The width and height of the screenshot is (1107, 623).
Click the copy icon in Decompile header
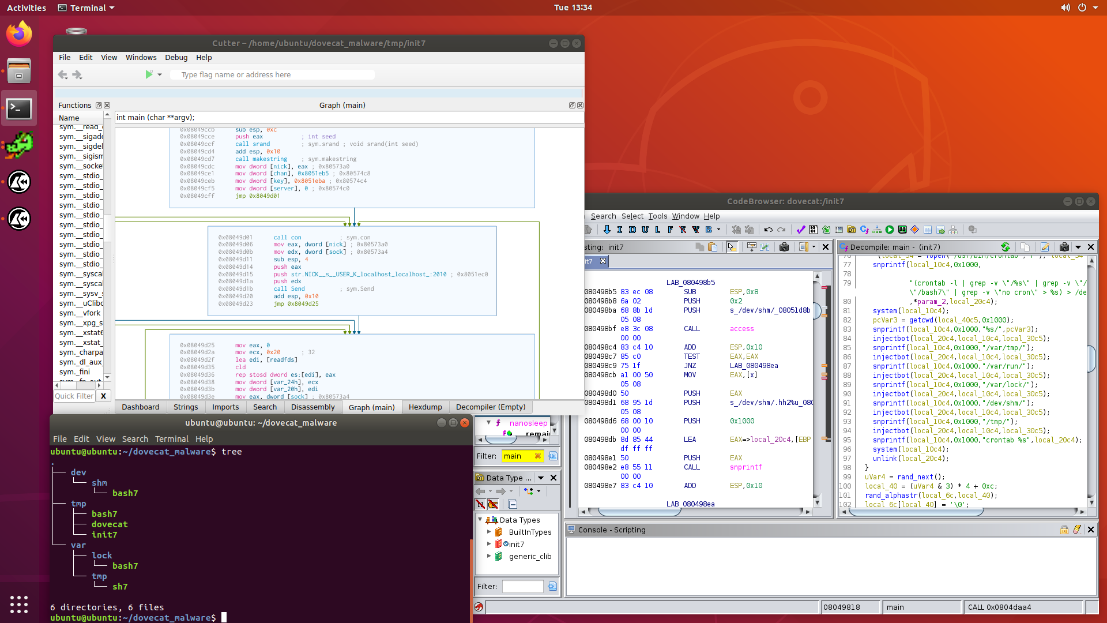pos(1025,247)
